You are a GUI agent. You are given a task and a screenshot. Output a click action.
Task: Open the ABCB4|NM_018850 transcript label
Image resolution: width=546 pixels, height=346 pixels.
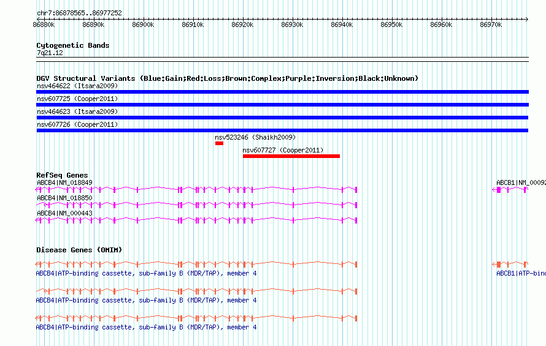(64, 198)
